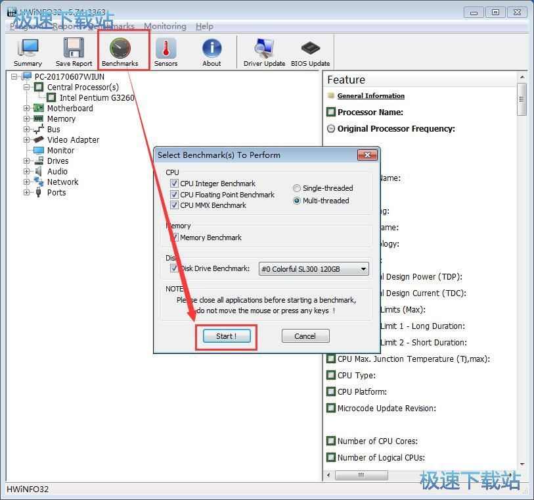Expand the Network tree node

click(26, 182)
